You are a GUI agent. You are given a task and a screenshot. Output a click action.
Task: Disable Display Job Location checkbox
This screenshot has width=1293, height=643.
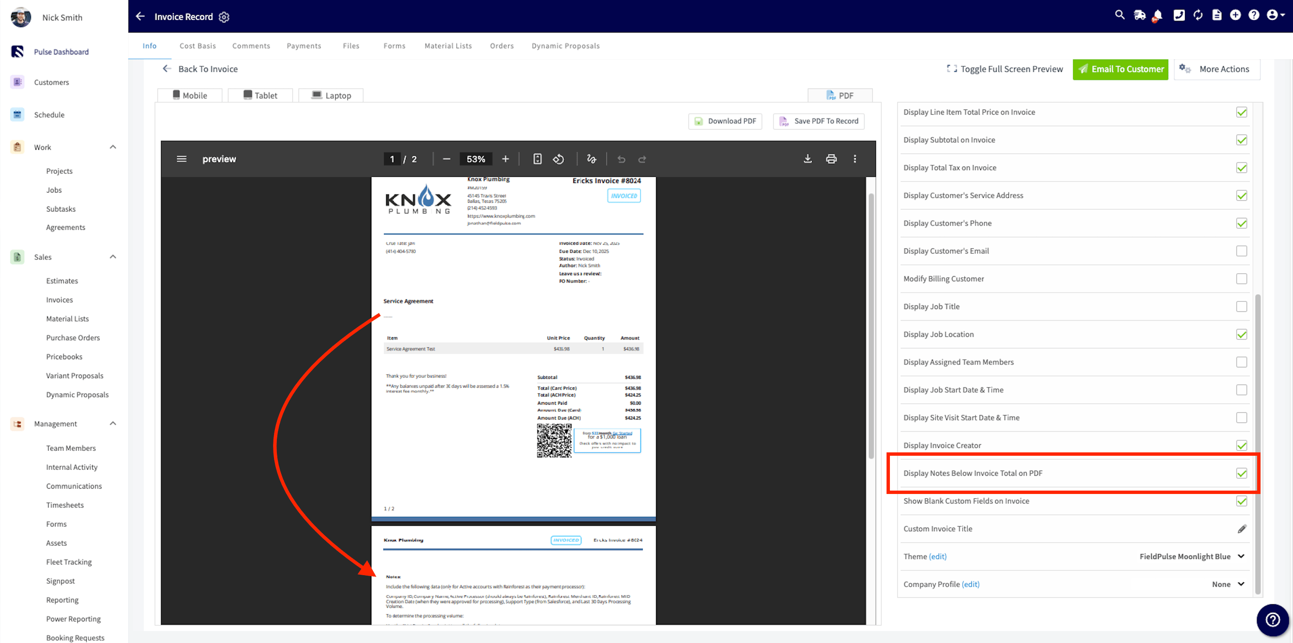pyautogui.click(x=1241, y=334)
